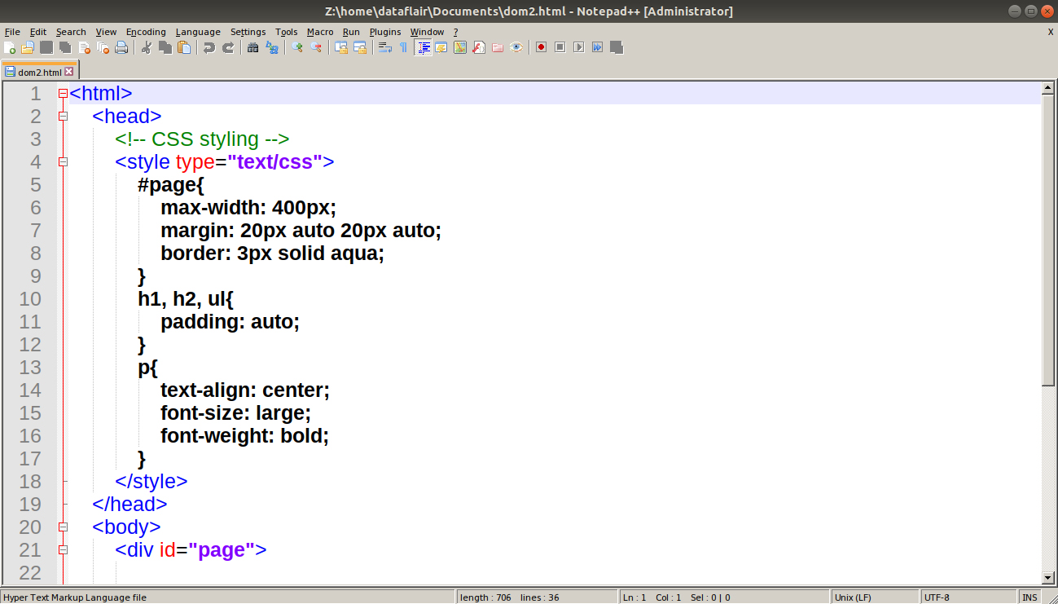Collapse the body fold marker on line 20

pyautogui.click(x=63, y=527)
